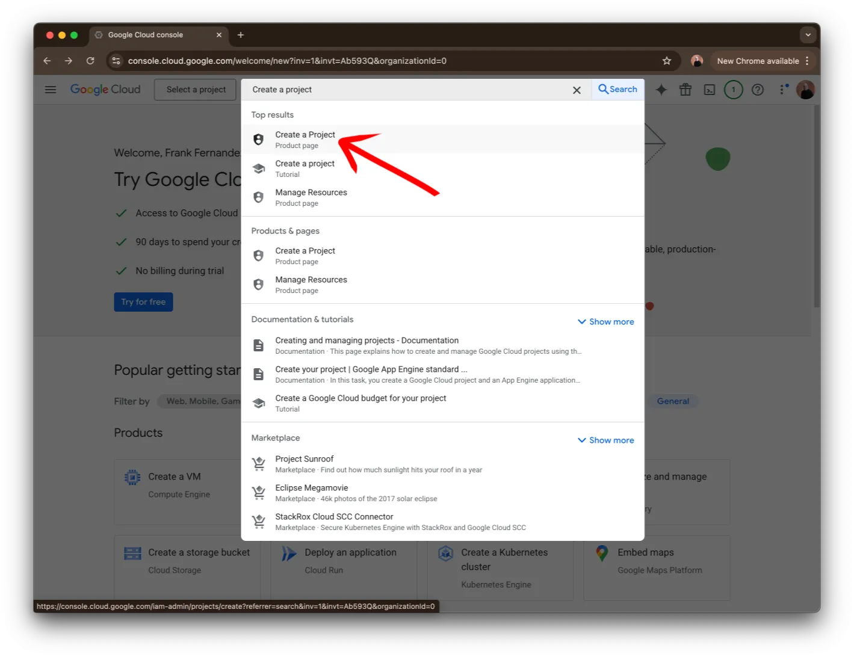Bookmark this page with the star icon

667,61
